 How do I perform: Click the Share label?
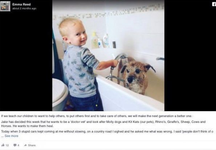pos(32,145)
